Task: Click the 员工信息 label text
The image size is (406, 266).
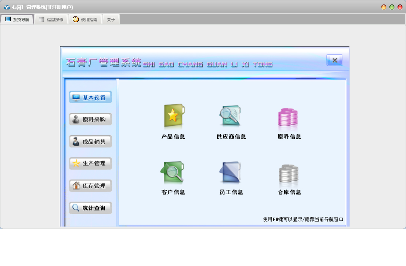Action: click(x=231, y=192)
